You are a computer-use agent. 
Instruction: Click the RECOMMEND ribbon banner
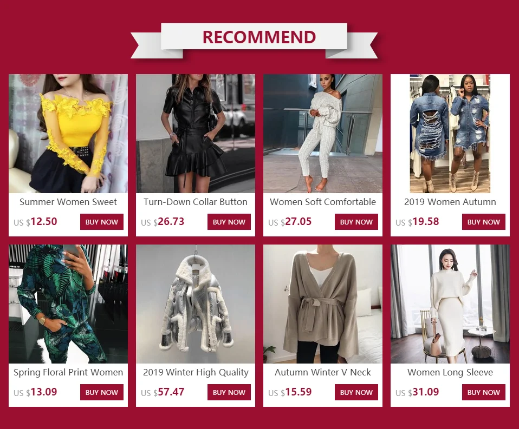coord(254,39)
